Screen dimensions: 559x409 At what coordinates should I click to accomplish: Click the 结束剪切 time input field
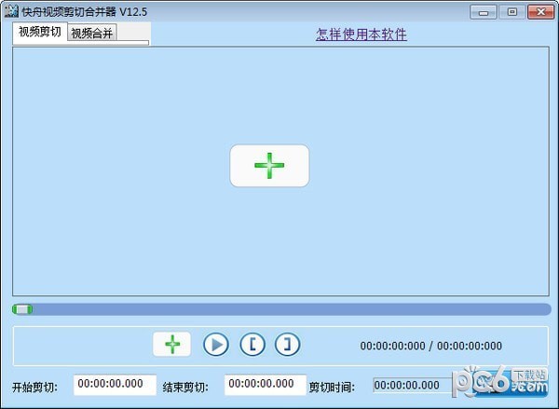coord(266,385)
